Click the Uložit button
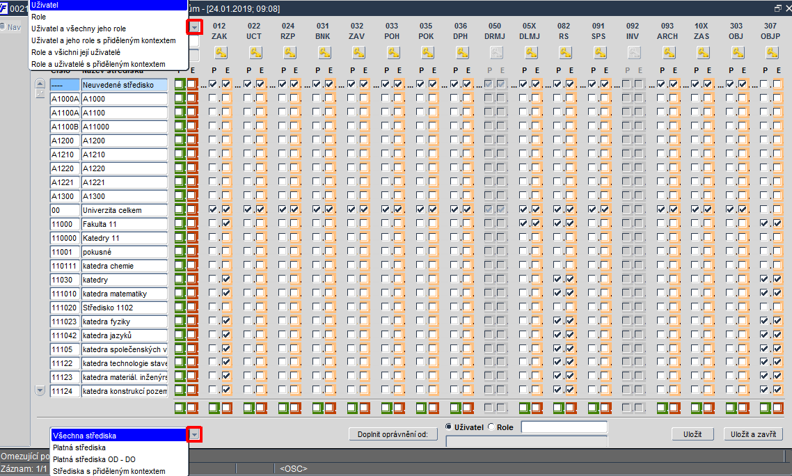This screenshot has height=476, width=792. click(692, 434)
